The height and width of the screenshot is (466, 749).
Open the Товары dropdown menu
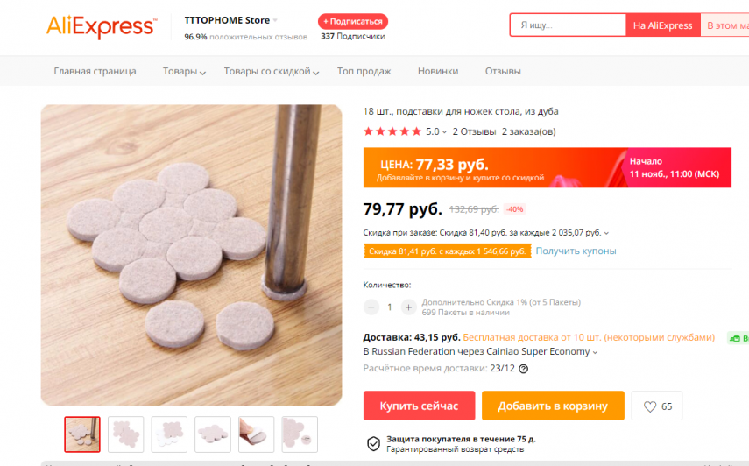click(x=184, y=71)
